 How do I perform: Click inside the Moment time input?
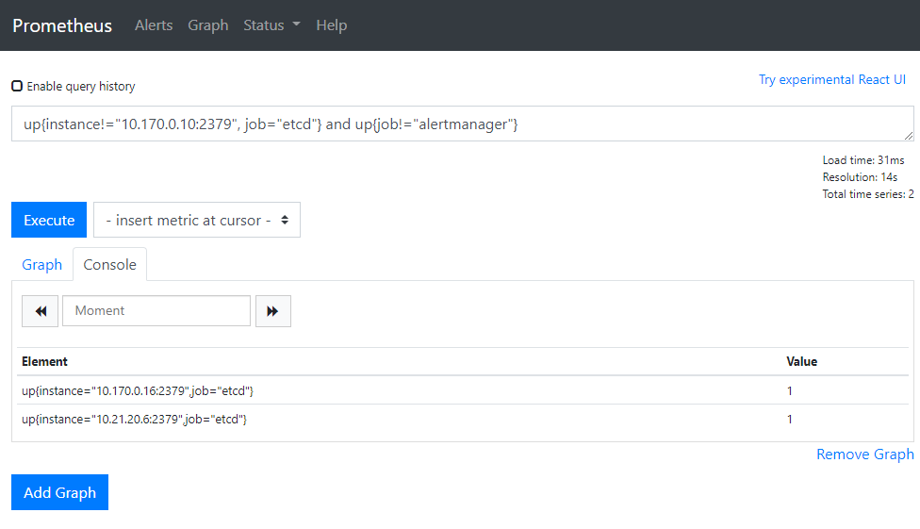(x=156, y=311)
